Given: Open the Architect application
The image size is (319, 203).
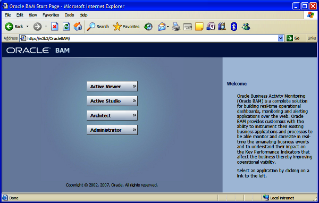Looking at the screenshot, I should pos(112,115).
